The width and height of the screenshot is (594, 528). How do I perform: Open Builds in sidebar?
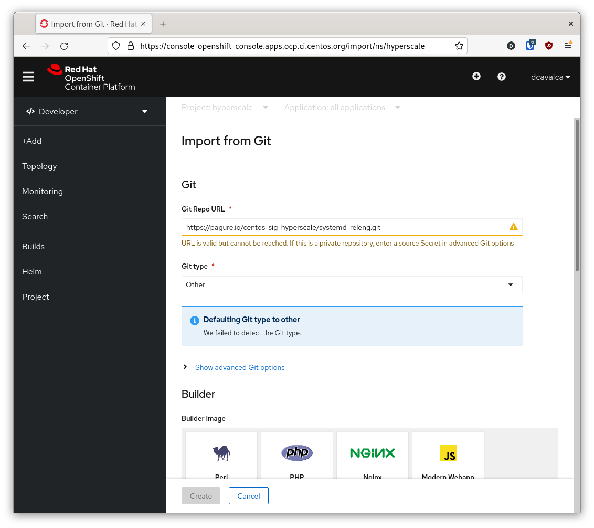34,246
